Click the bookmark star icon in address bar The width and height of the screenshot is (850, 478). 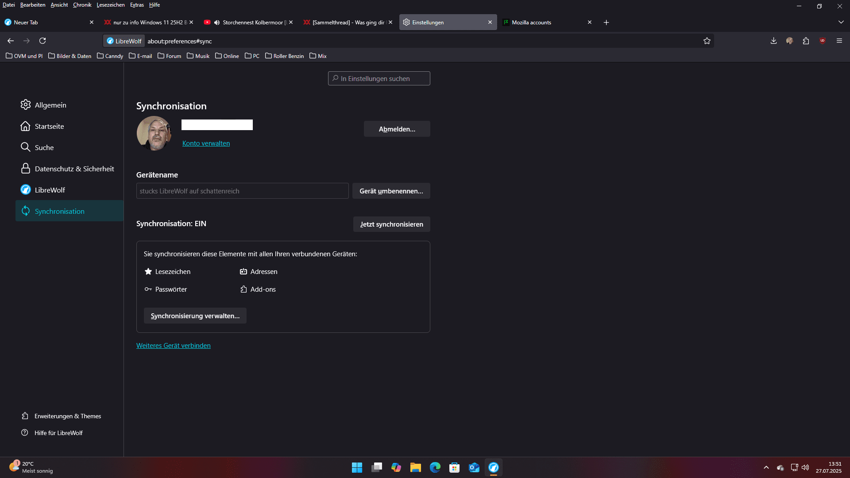pyautogui.click(x=707, y=41)
